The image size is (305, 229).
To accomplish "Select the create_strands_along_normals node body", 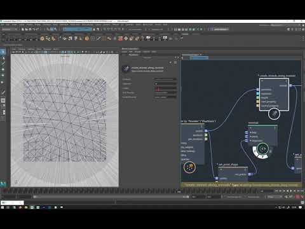I will click(x=274, y=94).
